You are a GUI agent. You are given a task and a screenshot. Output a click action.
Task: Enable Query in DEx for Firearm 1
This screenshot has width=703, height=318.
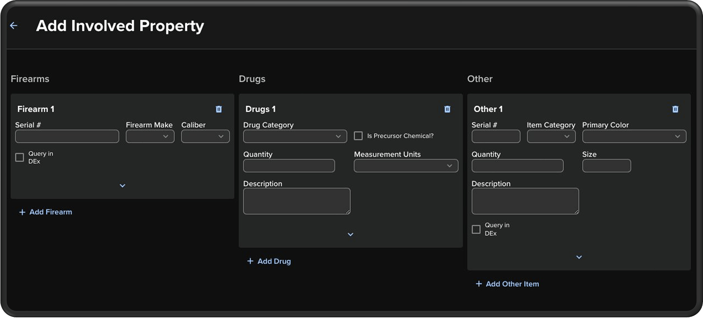point(20,157)
